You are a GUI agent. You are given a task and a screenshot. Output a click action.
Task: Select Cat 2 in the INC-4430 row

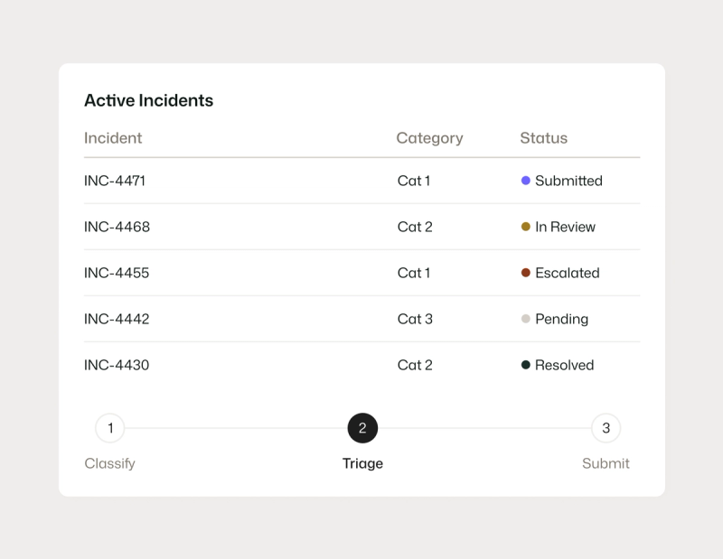[x=415, y=365]
